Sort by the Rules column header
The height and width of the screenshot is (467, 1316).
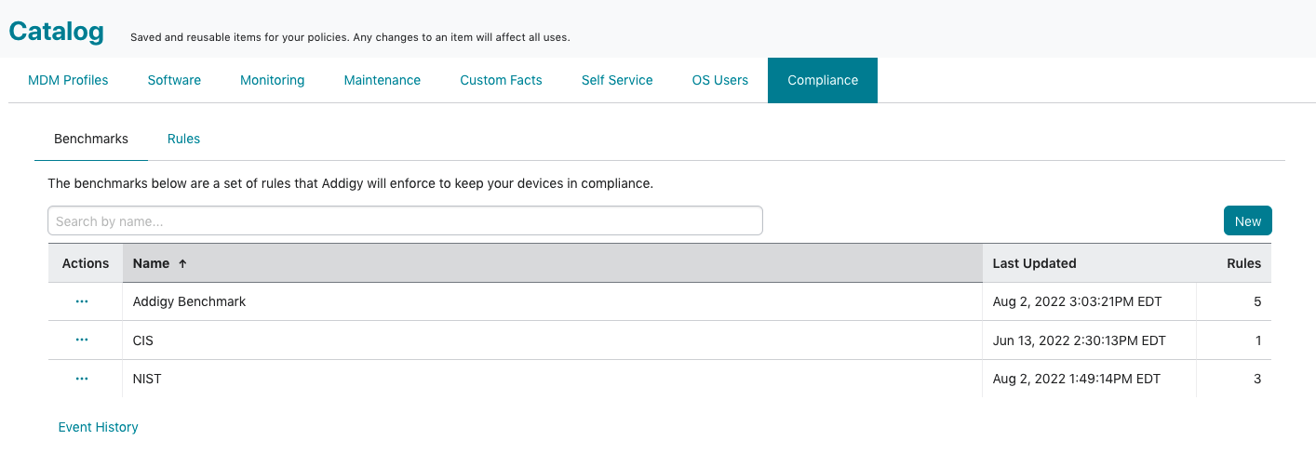click(x=1243, y=263)
